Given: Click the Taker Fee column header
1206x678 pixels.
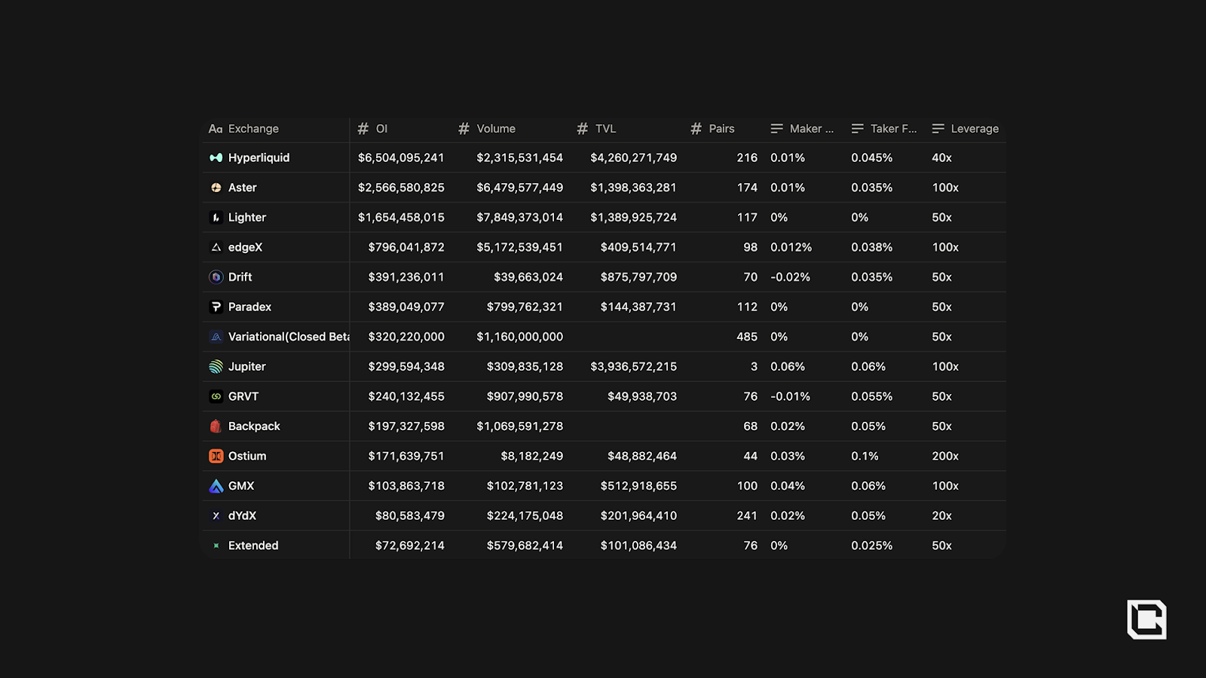Looking at the screenshot, I should tap(892, 129).
